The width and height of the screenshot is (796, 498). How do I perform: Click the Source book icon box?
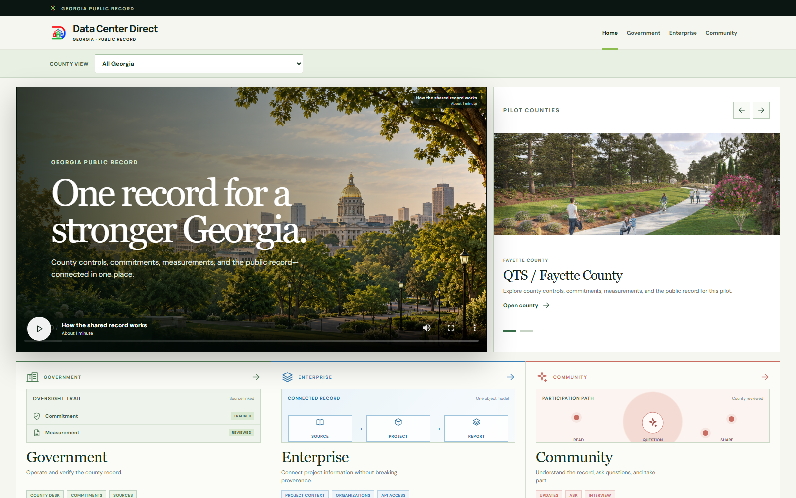(x=320, y=428)
